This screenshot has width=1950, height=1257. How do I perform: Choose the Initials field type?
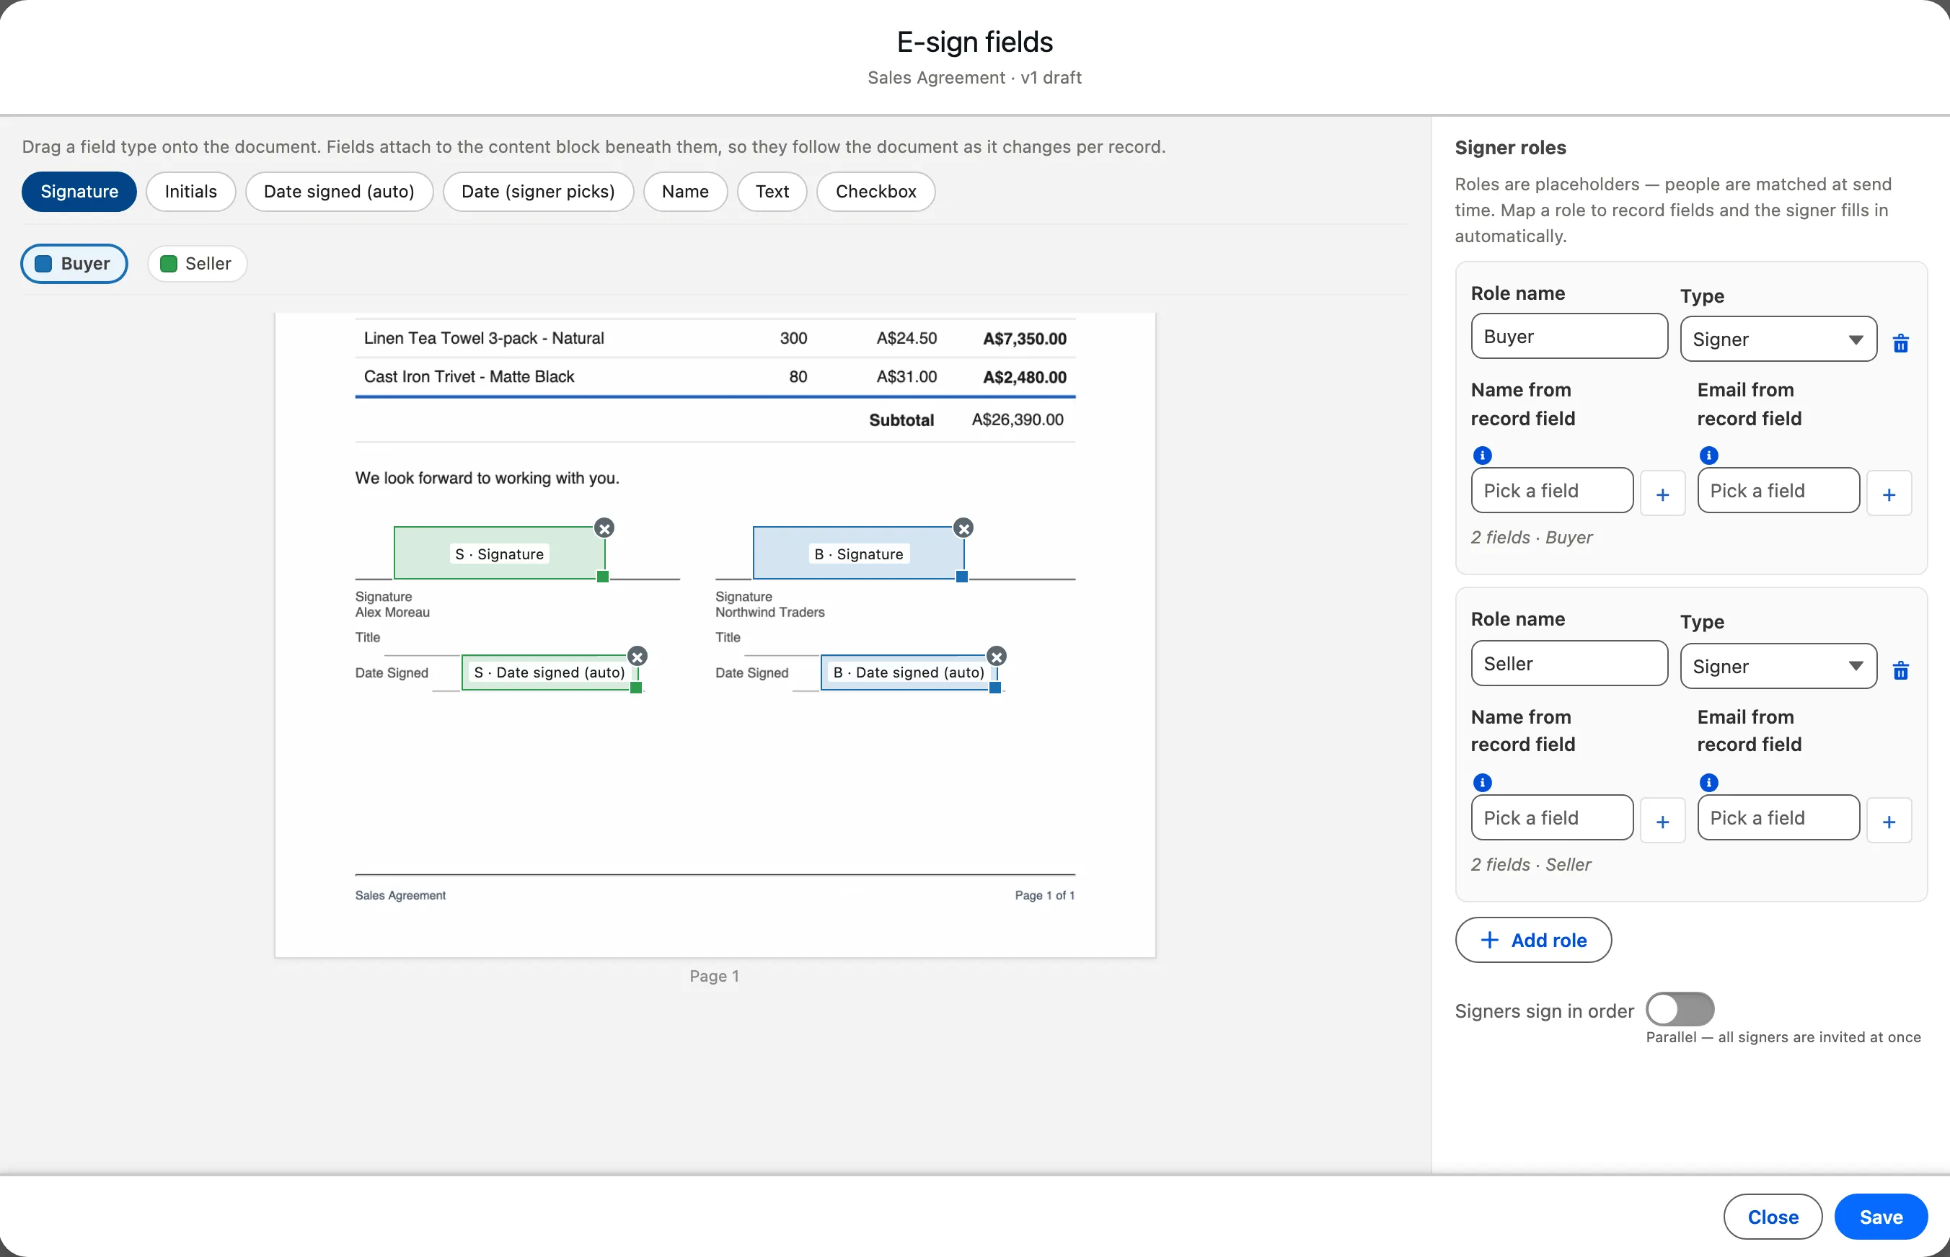191,192
